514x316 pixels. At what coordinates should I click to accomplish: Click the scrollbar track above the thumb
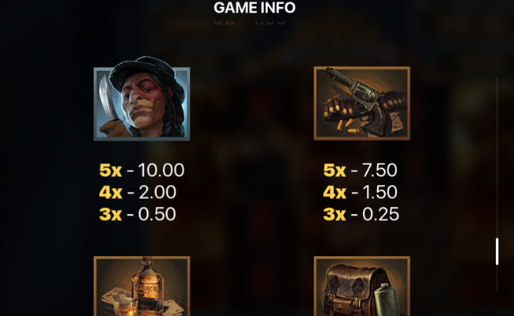coord(497,158)
